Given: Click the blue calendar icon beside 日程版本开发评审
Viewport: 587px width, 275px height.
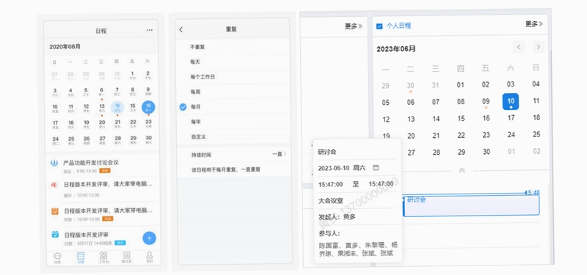Looking at the screenshot, I should click(x=55, y=235).
